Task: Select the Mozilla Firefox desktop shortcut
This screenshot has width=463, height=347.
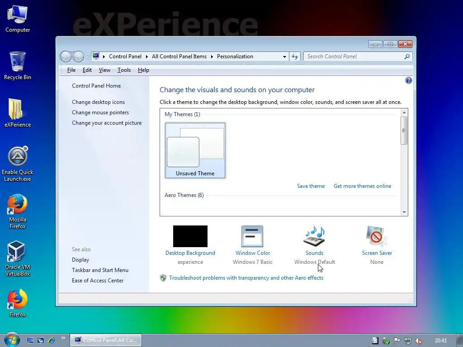Action: click(18, 211)
